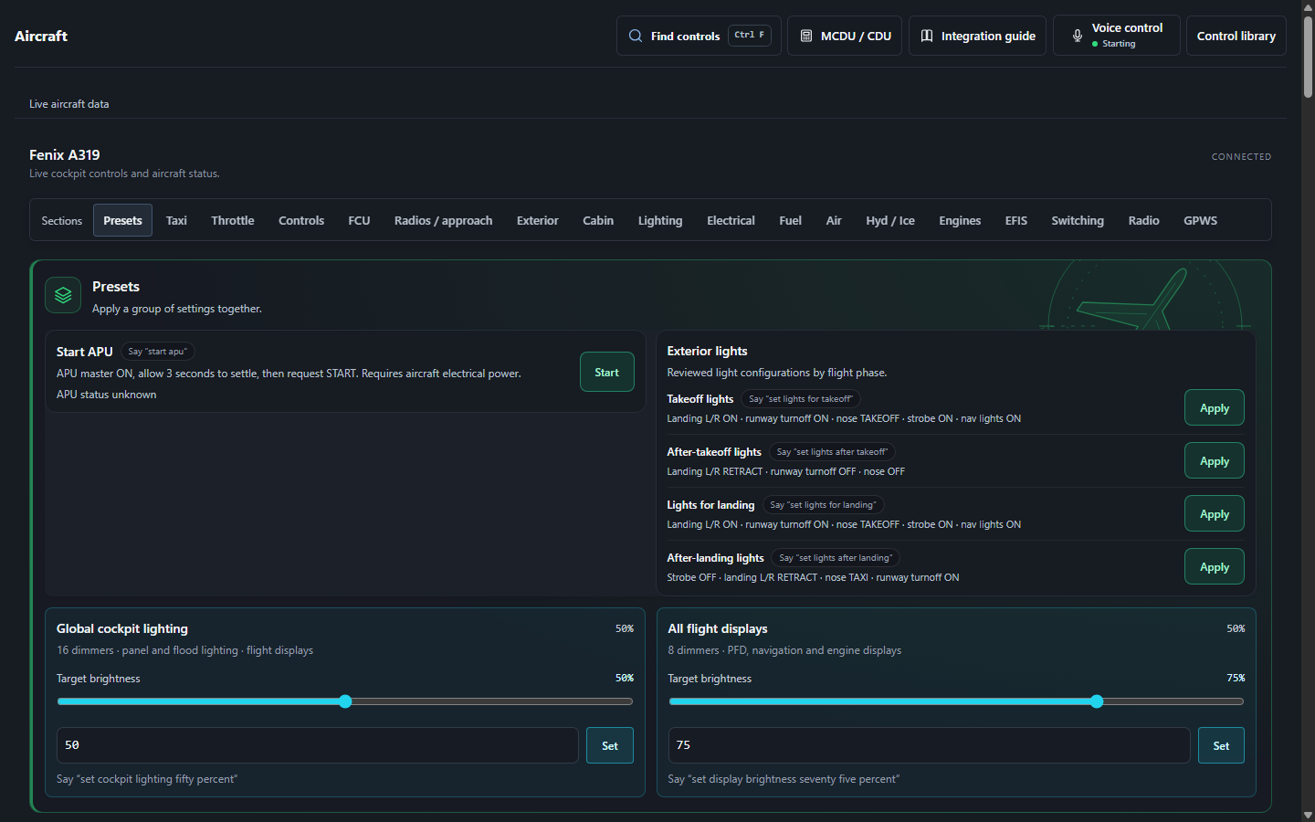Click the Say "set lights after landing" hint
Image resolution: width=1315 pixels, height=822 pixels.
click(836, 558)
